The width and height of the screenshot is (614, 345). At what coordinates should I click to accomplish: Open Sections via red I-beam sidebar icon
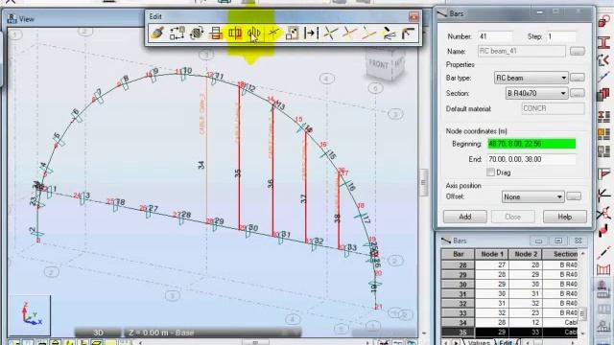pyautogui.click(x=604, y=42)
